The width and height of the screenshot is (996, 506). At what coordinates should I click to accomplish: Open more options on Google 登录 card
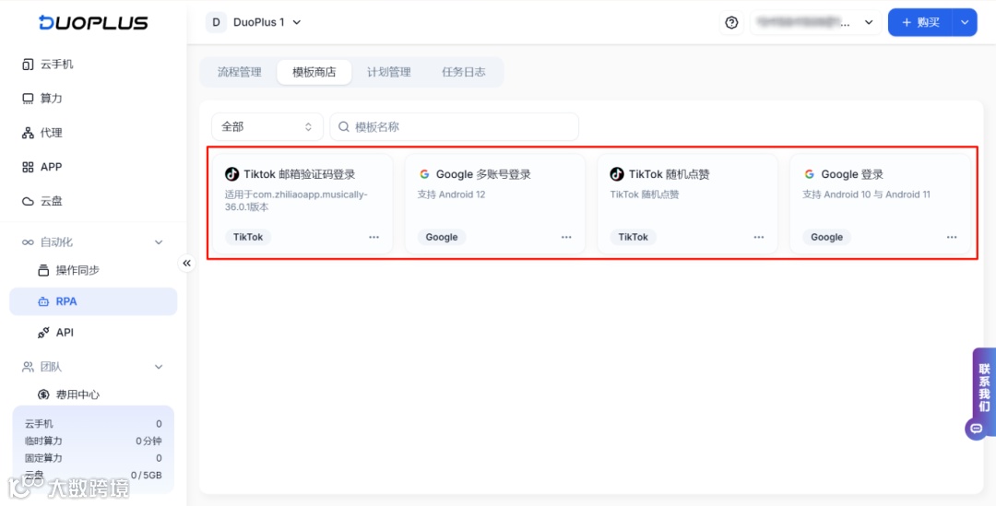click(x=952, y=237)
